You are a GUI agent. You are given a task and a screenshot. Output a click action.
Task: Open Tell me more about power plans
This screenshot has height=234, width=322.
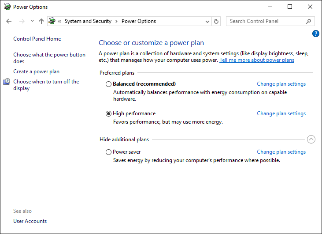[x=257, y=60]
